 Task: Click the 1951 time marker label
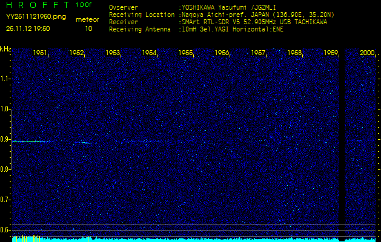[40, 53]
